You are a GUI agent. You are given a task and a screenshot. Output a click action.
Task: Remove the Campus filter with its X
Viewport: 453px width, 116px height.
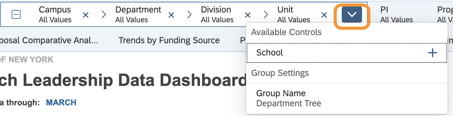tap(85, 15)
